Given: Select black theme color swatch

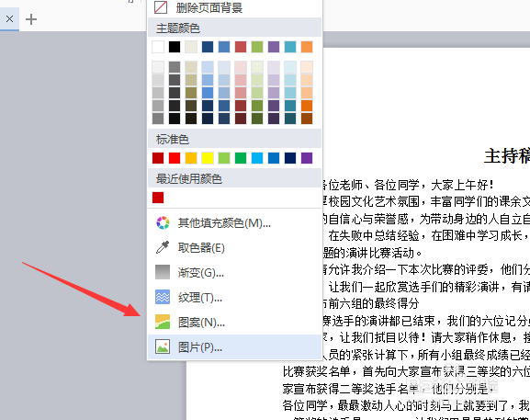Looking at the screenshot, I should pyautogui.click(x=175, y=47).
